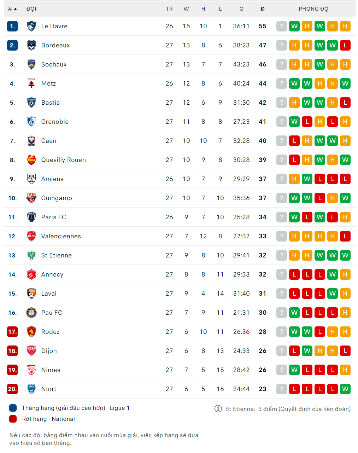
Task: Select the Bordeaux team logo
Action: click(x=31, y=45)
